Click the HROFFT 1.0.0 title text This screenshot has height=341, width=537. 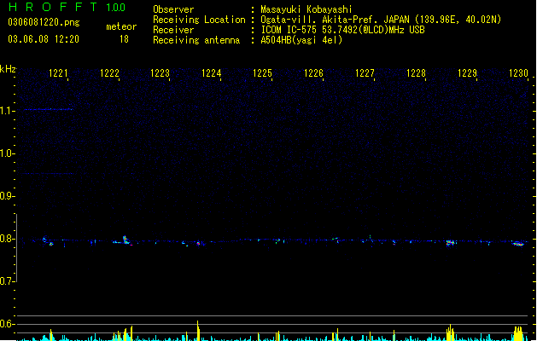click(x=67, y=7)
